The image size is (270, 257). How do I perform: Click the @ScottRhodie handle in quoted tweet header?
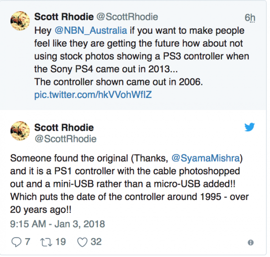128,18
